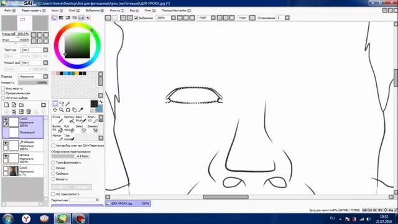Switch to ДЛЯ УРОКА.jpg document tab

[128, 203]
